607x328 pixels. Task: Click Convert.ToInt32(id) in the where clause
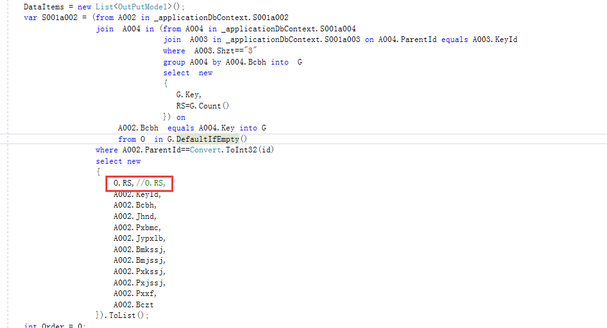(x=232, y=150)
